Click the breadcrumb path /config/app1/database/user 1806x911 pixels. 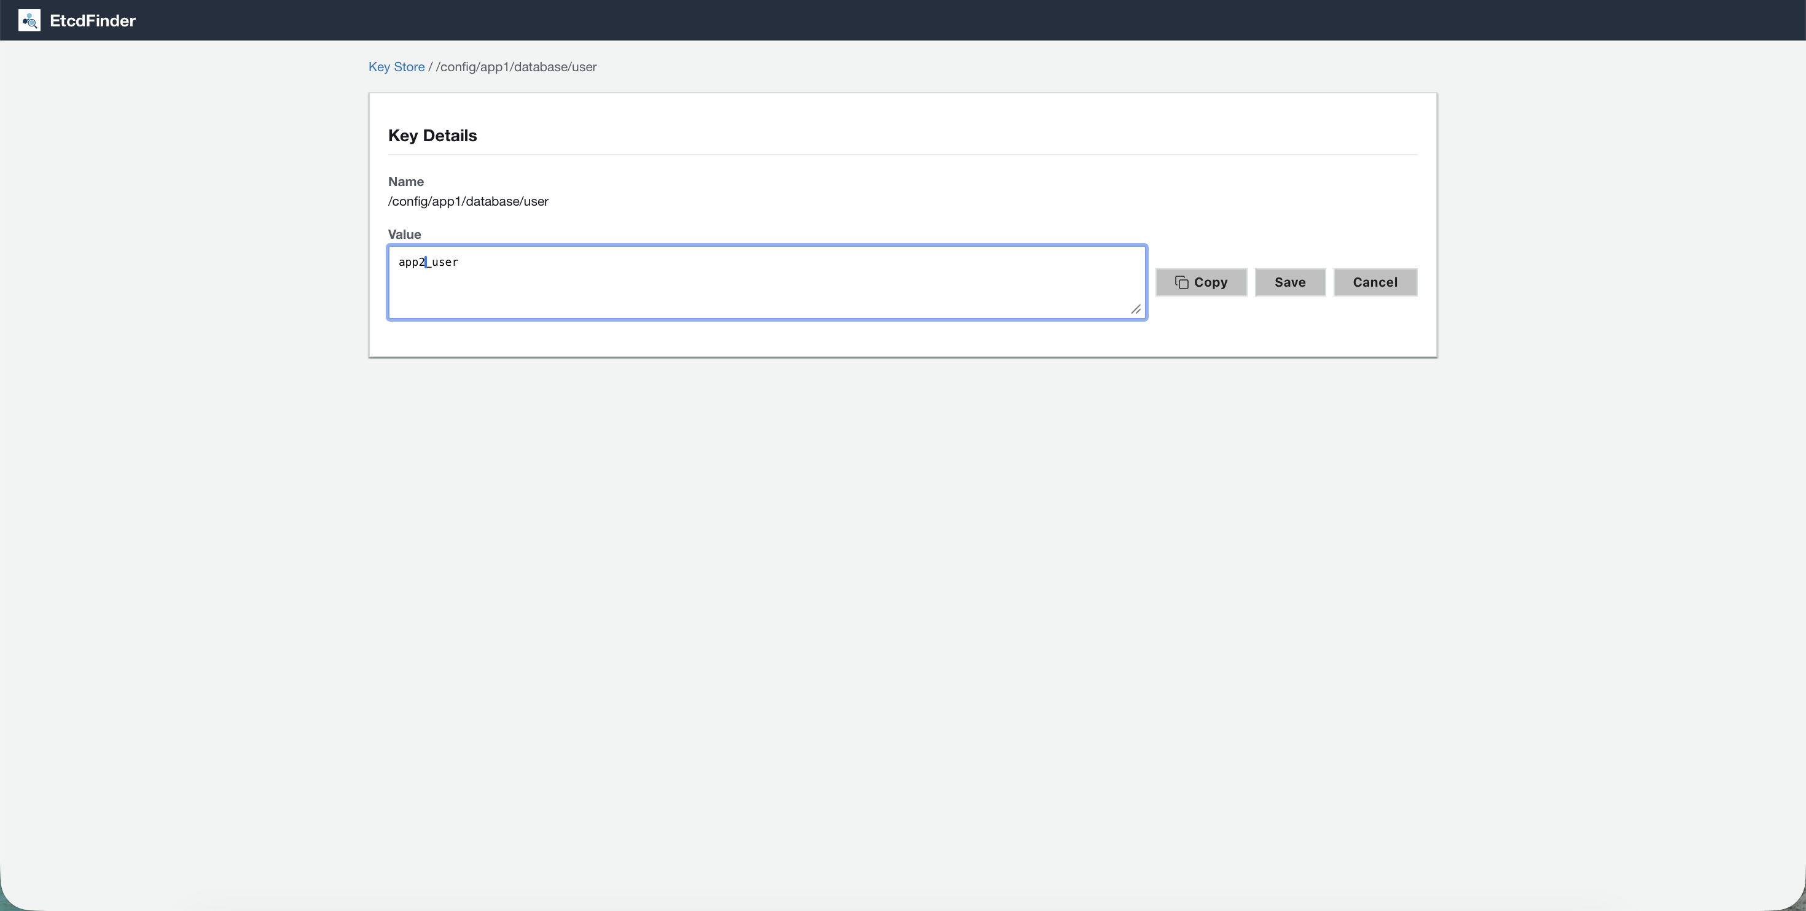tap(516, 68)
